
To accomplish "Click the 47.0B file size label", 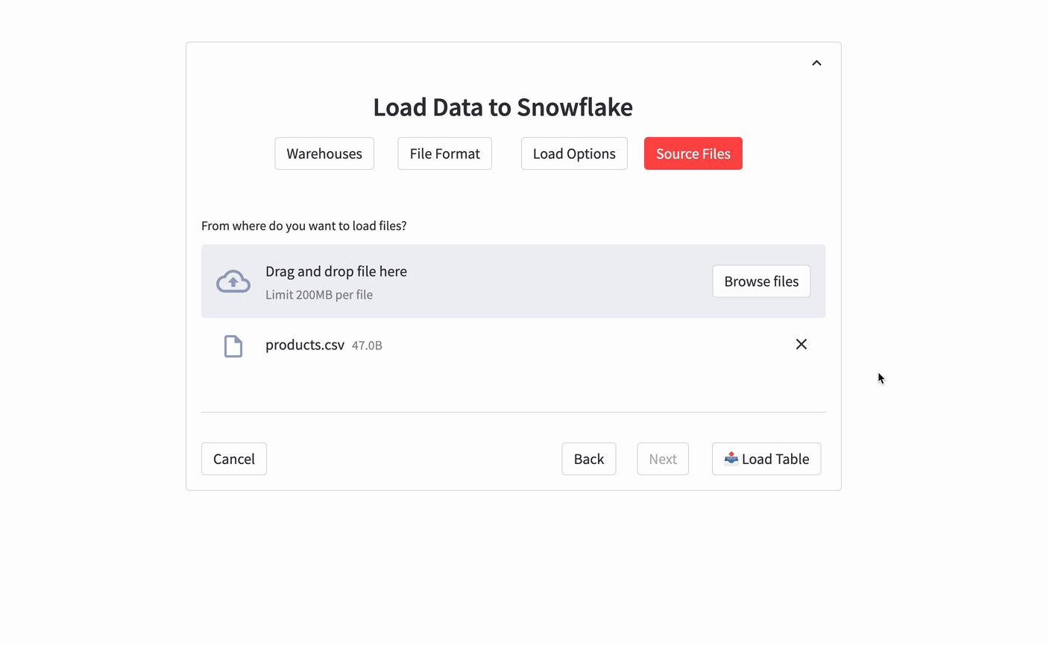I will (x=367, y=346).
